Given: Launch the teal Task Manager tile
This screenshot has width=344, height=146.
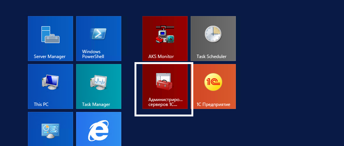Looking at the screenshot, I should tap(99, 86).
